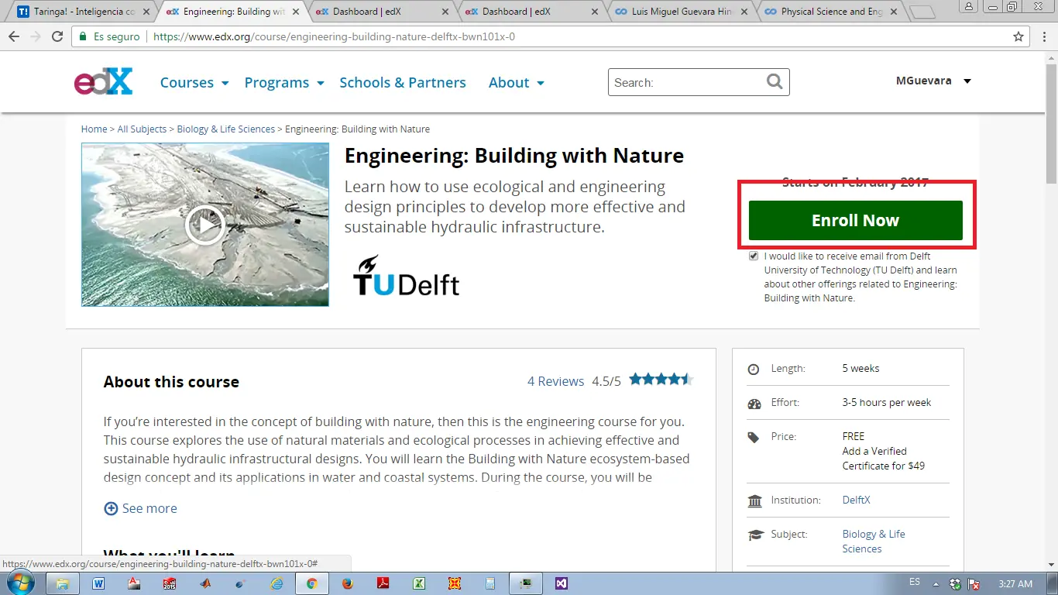The width and height of the screenshot is (1058, 595).
Task: Go back with the browser back arrow
Action: point(14,36)
